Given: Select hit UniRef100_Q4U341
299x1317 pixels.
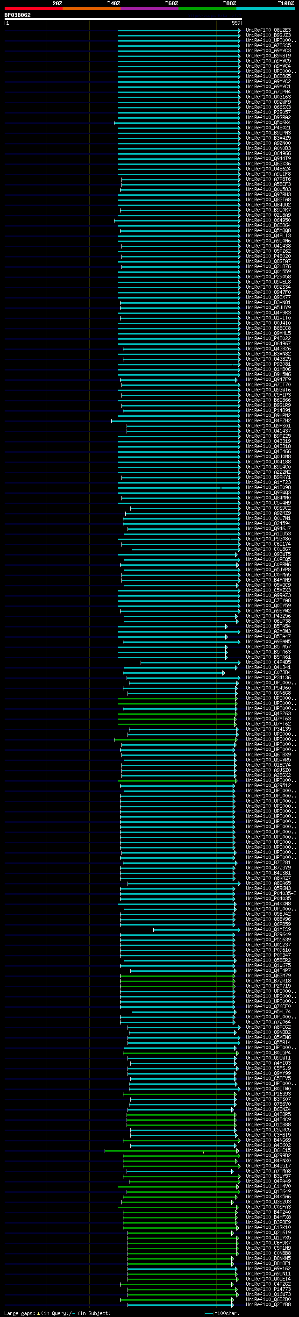Looking at the screenshot, I should point(268,667).
